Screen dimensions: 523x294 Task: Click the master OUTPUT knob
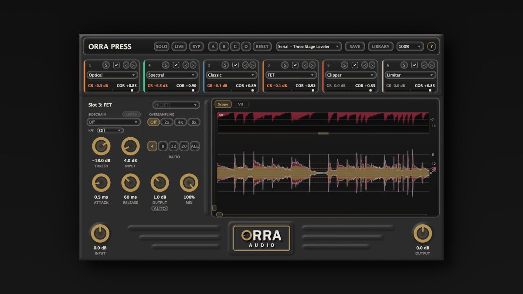point(422,233)
